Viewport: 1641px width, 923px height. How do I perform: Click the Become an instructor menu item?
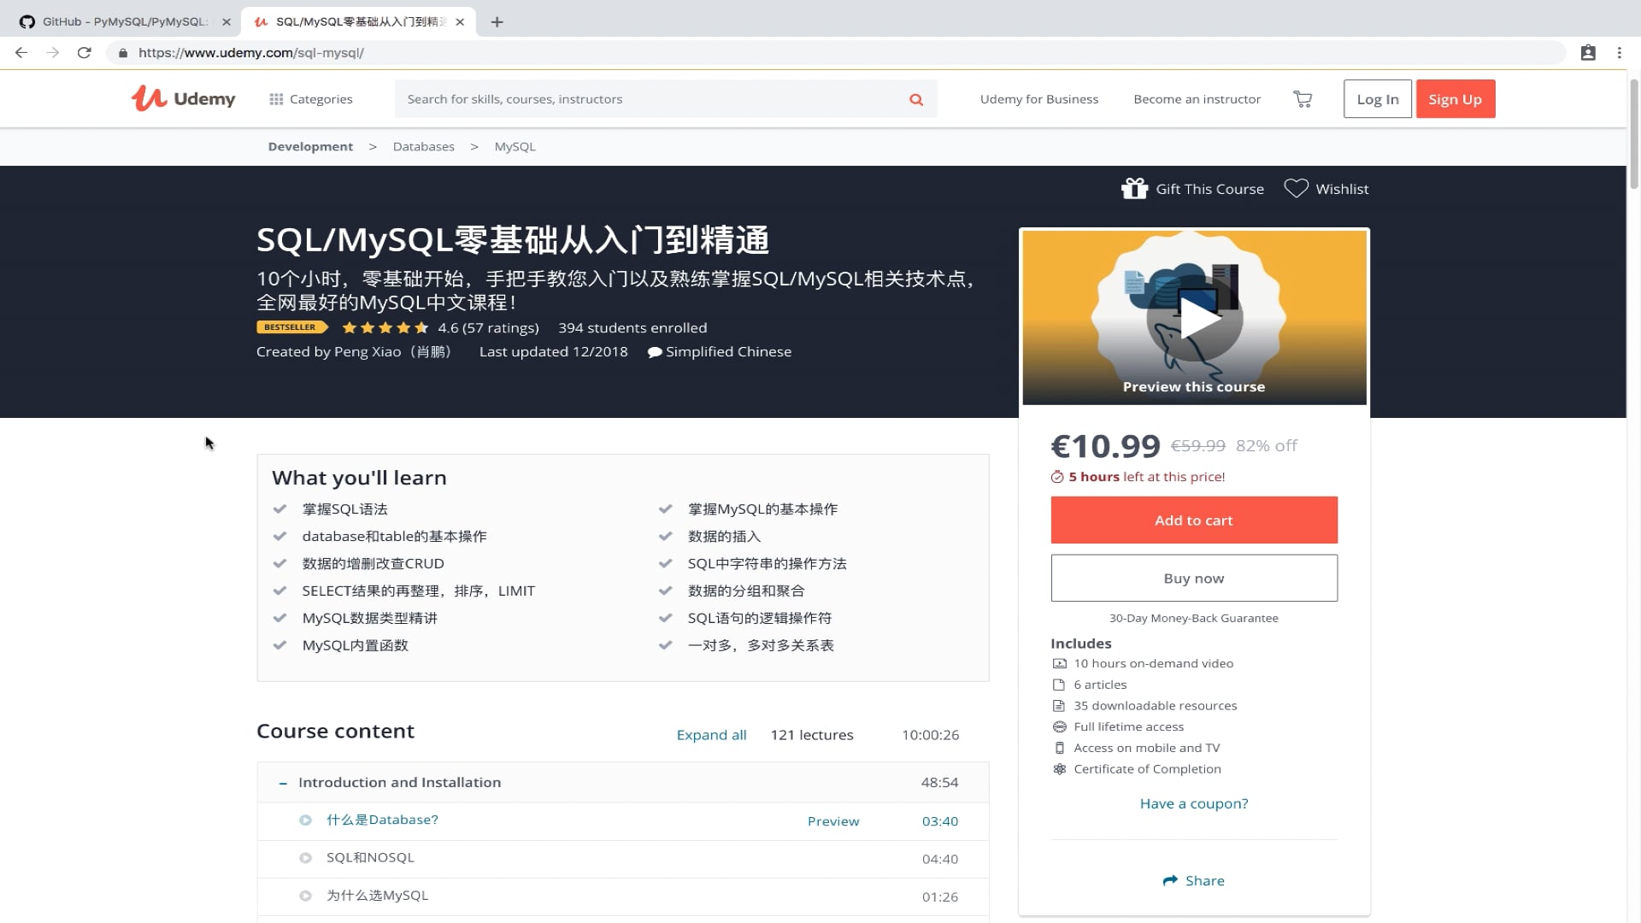(x=1197, y=98)
